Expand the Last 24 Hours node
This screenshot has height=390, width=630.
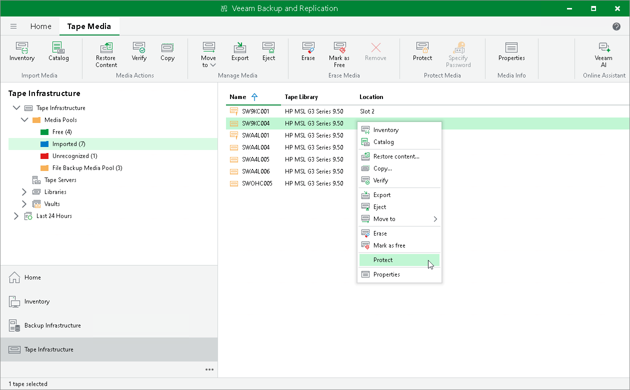16,216
